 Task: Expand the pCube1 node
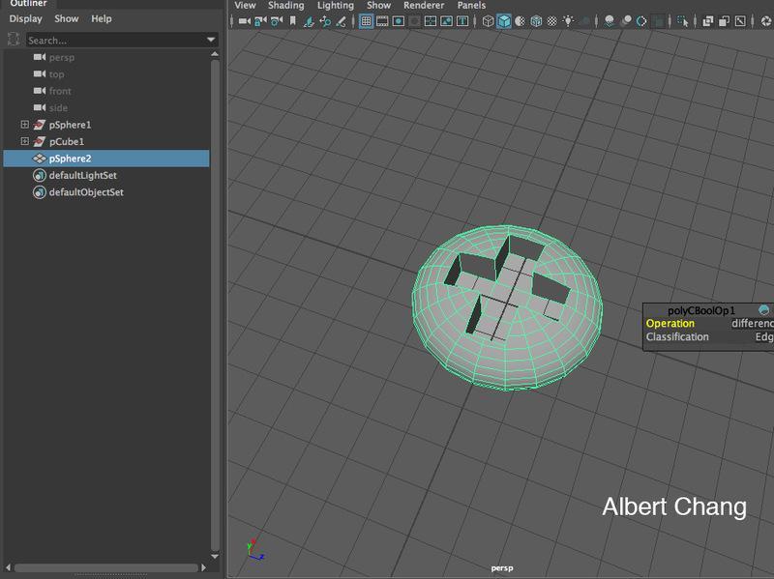[x=25, y=142]
